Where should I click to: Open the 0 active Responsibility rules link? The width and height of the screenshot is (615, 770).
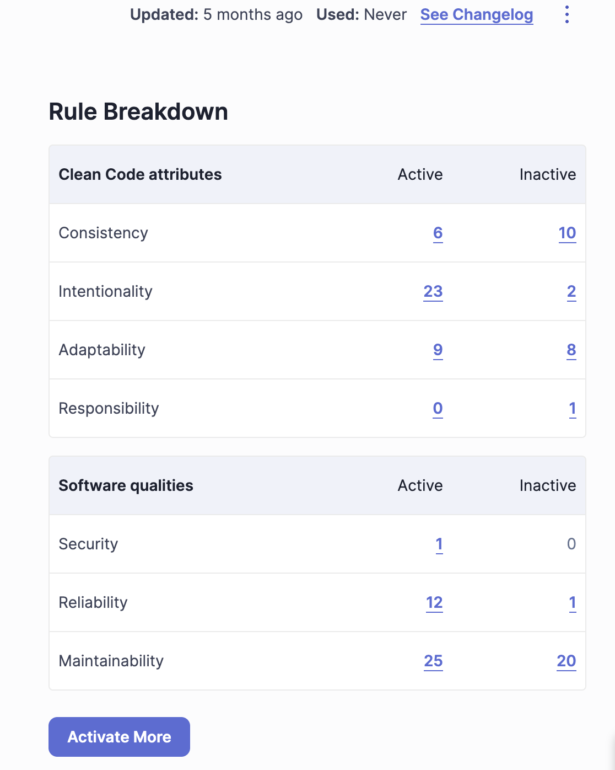[437, 408]
